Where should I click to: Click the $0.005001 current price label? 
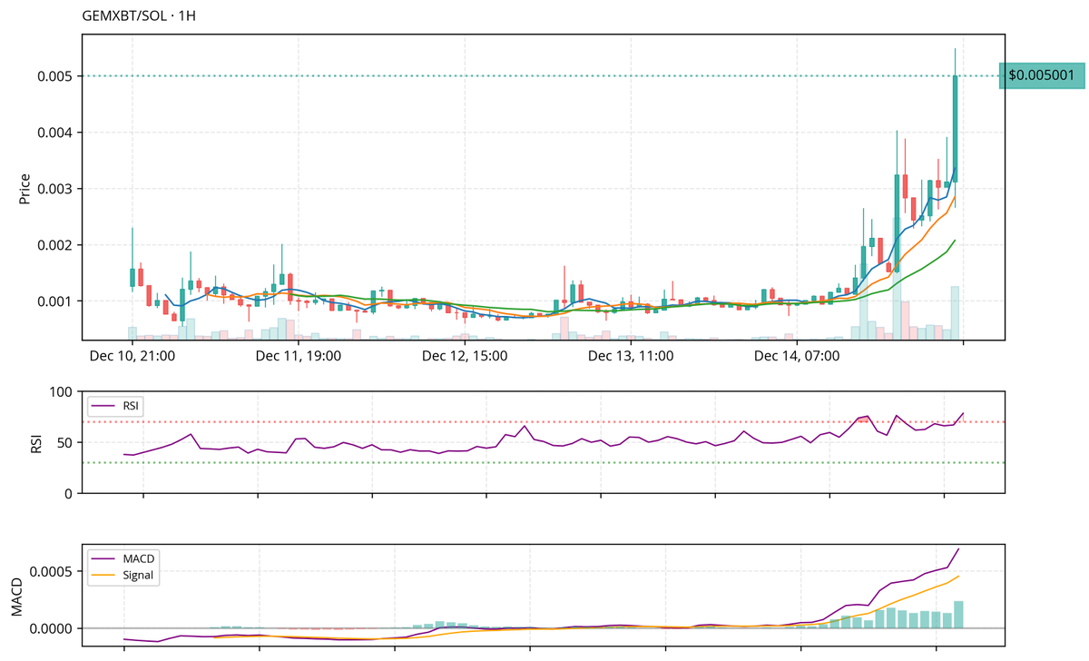(1042, 76)
